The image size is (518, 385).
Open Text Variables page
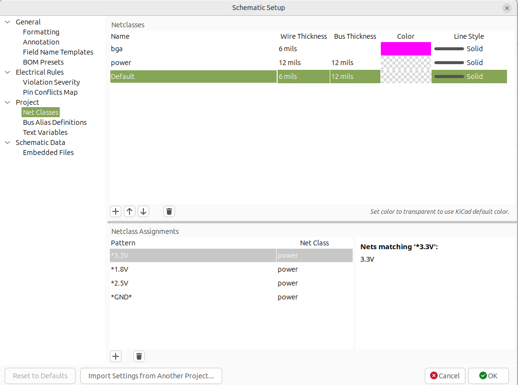click(45, 132)
